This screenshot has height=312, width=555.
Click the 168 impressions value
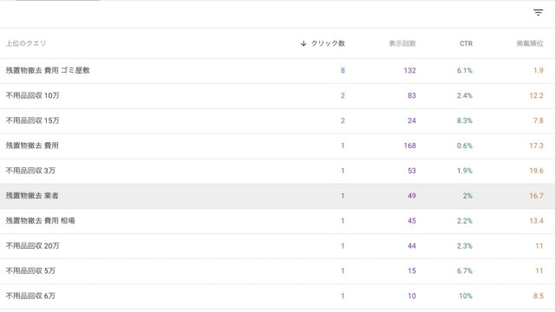coord(409,146)
